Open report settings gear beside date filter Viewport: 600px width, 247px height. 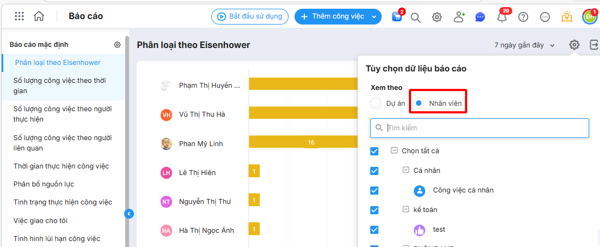pyautogui.click(x=574, y=45)
